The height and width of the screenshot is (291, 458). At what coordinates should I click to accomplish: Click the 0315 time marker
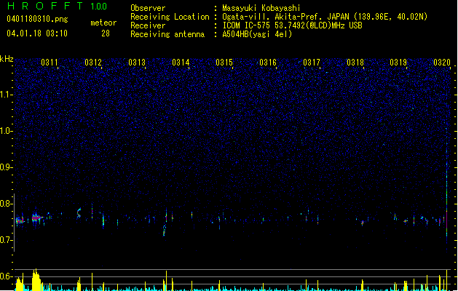click(224, 63)
